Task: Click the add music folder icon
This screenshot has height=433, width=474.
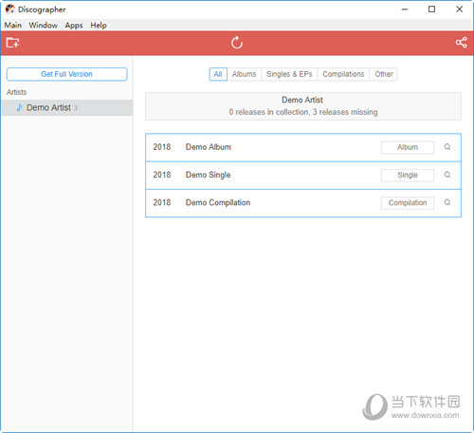Action: (12, 43)
